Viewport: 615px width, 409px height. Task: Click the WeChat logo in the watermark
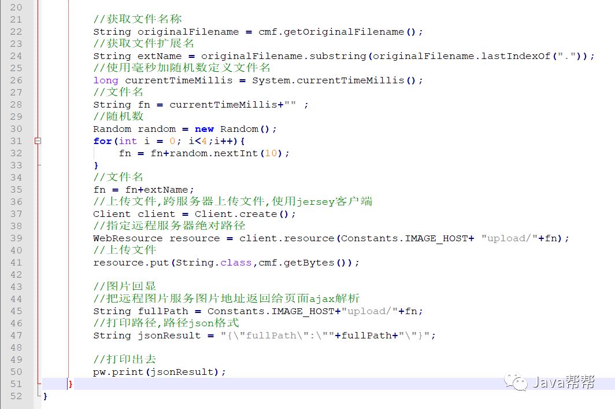tap(515, 381)
